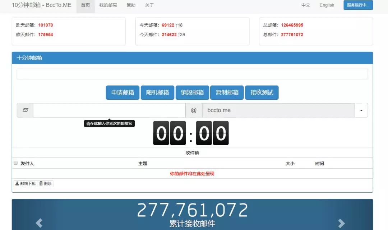Click the 接收测试 button
Image resolution: width=388 pixels, height=230 pixels.
point(262,92)
